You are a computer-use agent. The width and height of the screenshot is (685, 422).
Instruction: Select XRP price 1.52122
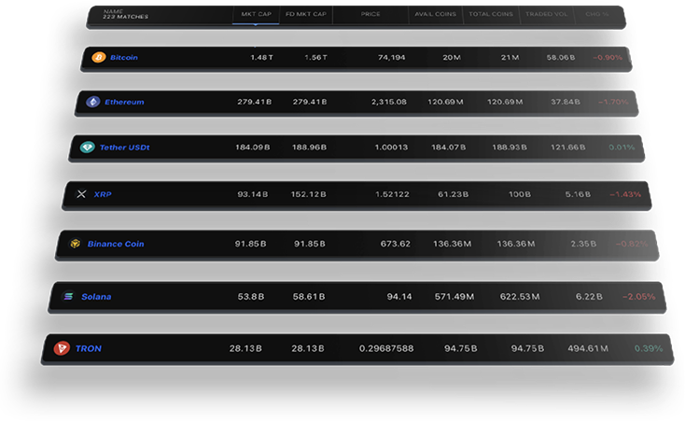(x=392, y=194)
